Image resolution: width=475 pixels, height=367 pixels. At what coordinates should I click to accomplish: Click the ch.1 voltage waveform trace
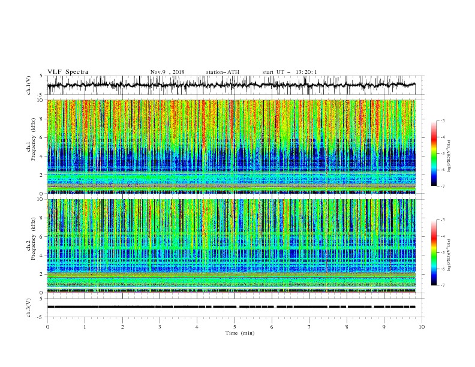pyautogui.click(x=231, y=85)
